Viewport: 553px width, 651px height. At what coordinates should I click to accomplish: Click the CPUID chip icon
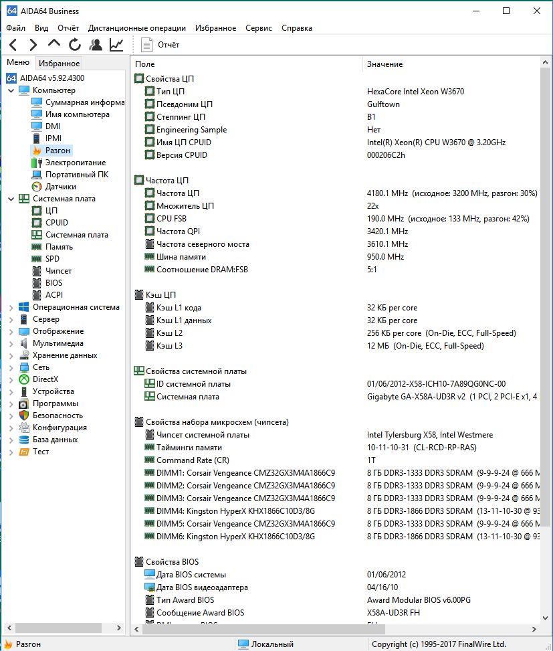pyautogui.click(x=37, y=223)
